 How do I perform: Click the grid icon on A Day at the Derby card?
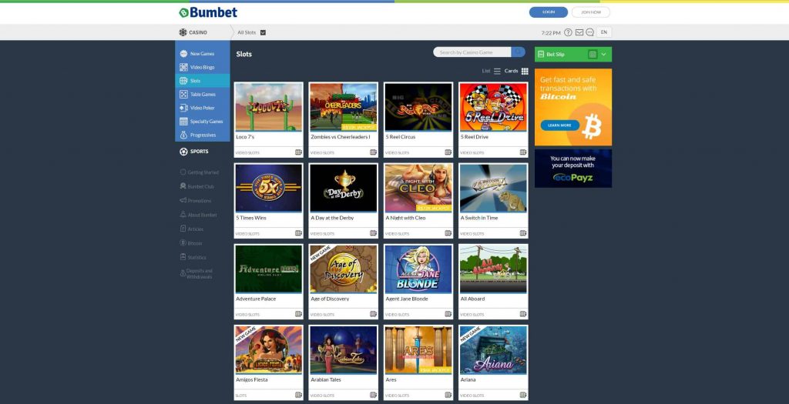(x=374, y=233)
